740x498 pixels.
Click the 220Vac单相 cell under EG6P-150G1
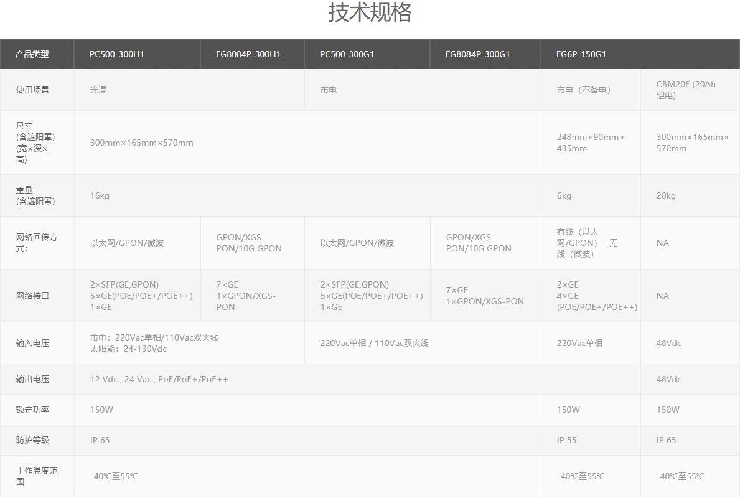tap(591, 343)
